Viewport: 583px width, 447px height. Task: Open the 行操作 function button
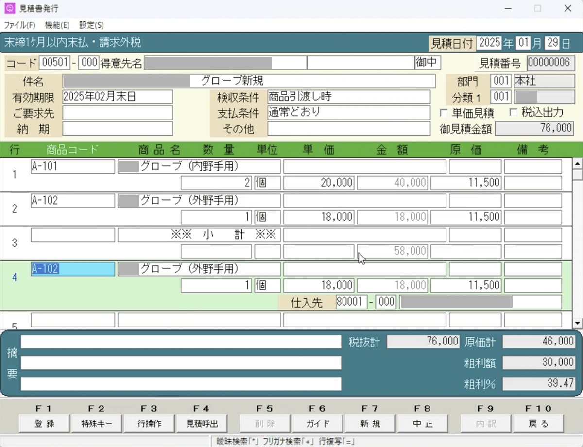click(149, 424)
